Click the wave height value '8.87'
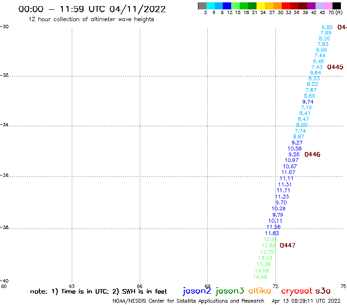347x305 pixels. pyautogui.click(x=299, y=137)
